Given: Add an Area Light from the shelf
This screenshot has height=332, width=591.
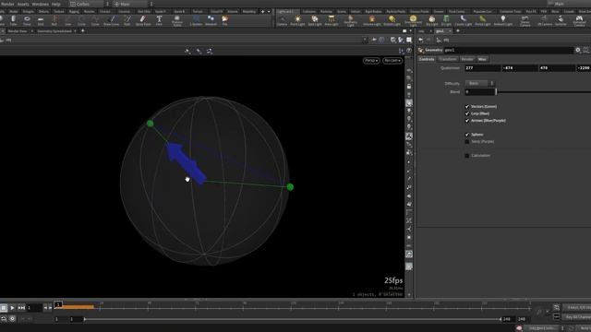Looking at the screenshot, I should (332, 20).
